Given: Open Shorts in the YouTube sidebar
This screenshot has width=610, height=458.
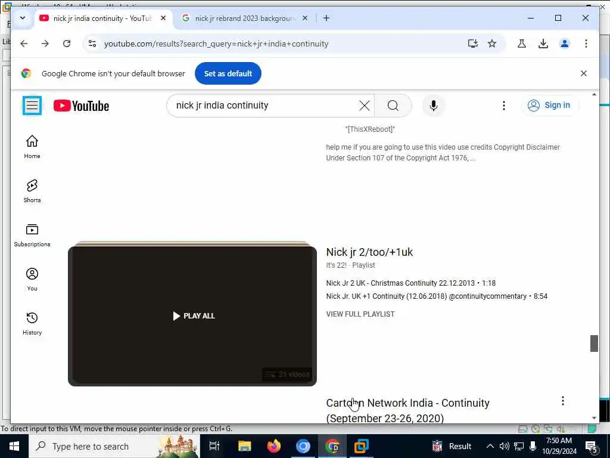Looking at the screenshot, I should pyautogui.click(x=32, y=191).
